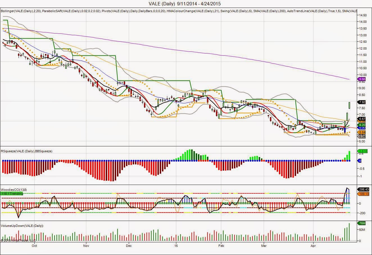372x255 pixels.
Task: Click the 10.00 price axis label
Action: (362, 75)
